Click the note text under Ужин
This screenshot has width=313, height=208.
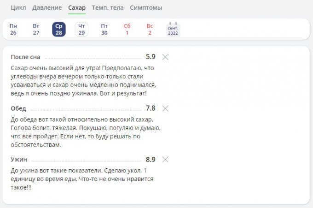[x=81, y=179]
